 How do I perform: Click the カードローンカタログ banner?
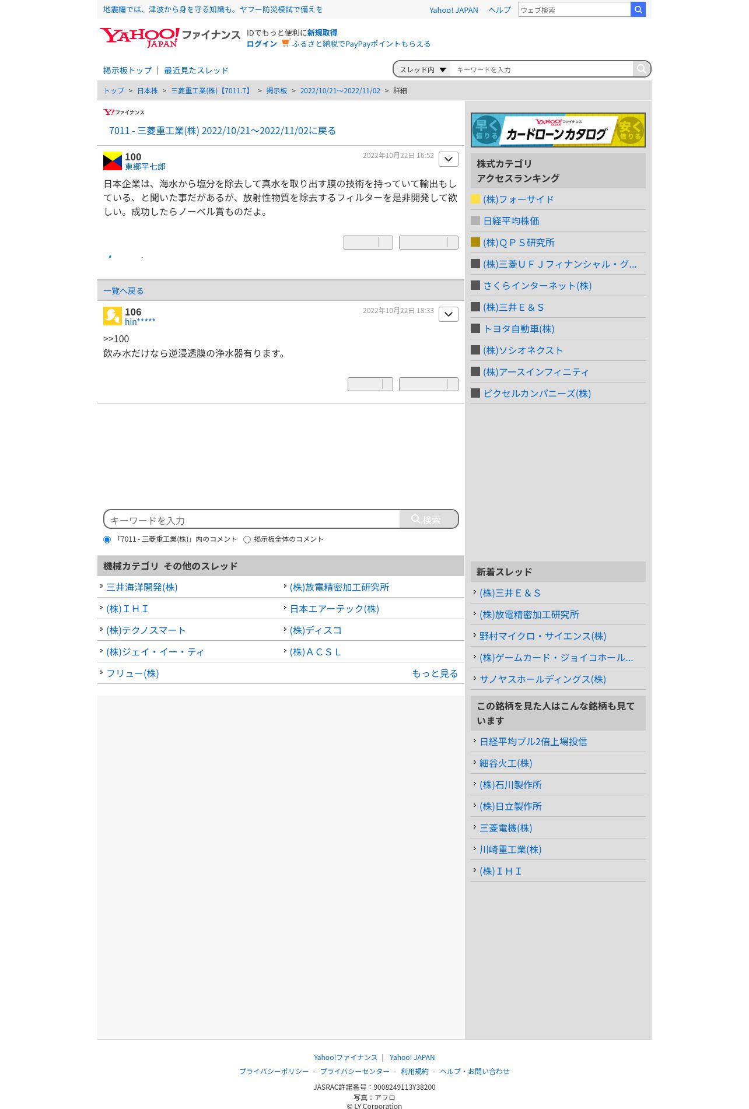point(558,129)
